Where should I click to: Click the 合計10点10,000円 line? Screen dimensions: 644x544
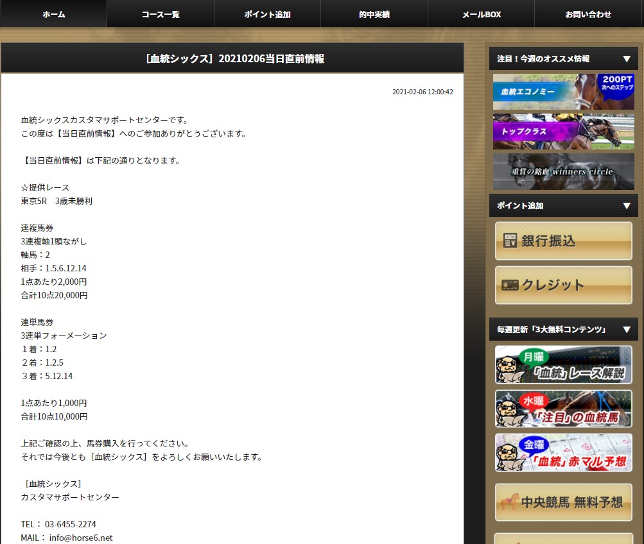coord(54,416)
